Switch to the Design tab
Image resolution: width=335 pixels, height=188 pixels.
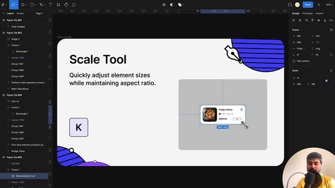[x=296, y=13]
